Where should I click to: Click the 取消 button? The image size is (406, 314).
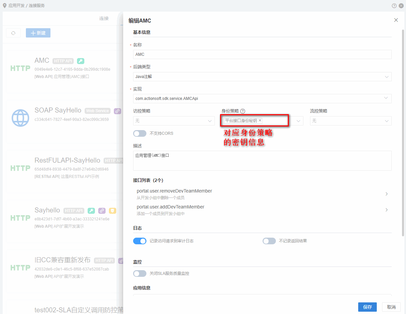391,307
